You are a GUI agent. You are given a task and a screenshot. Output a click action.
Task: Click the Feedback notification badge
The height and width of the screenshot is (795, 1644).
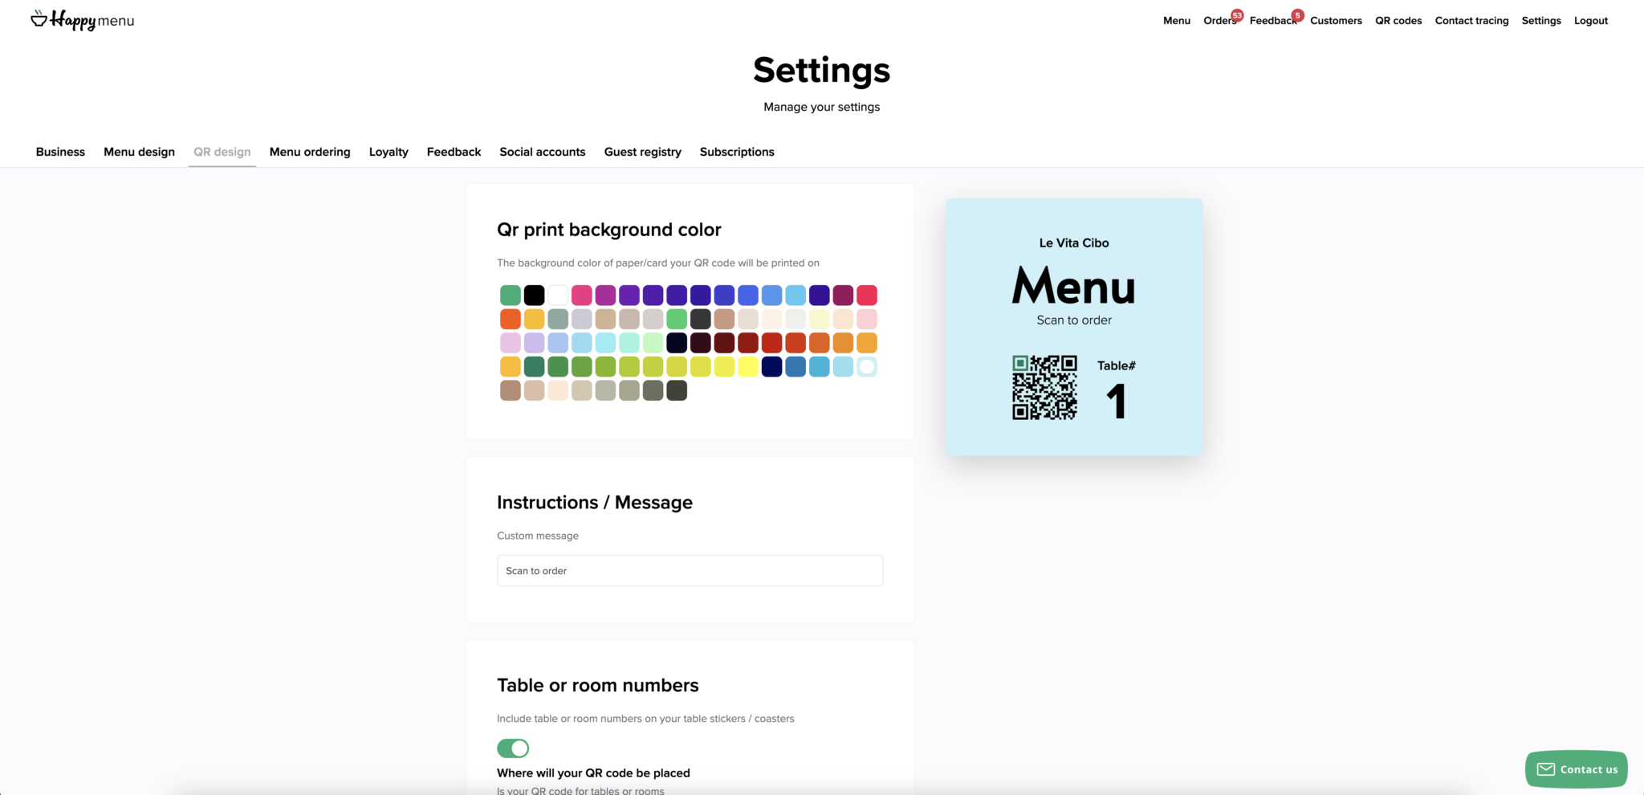tap(1297, 15)
